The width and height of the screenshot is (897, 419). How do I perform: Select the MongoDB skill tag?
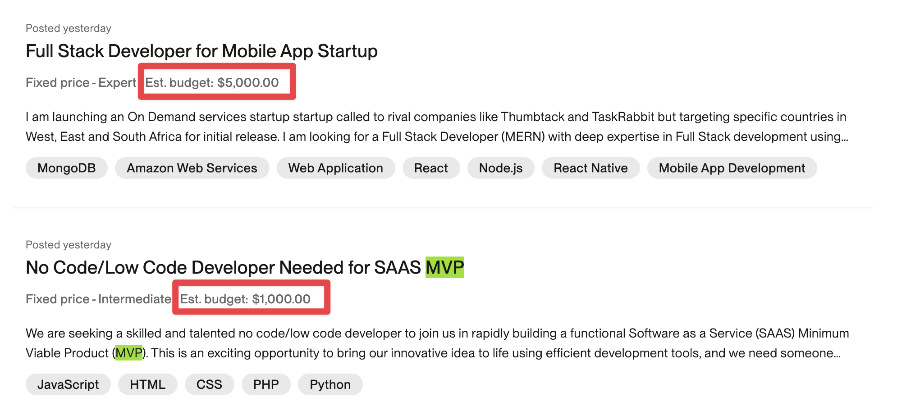(67, 168)
